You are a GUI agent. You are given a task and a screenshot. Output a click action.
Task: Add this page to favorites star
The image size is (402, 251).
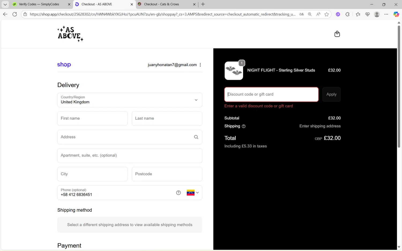[326, 14]
